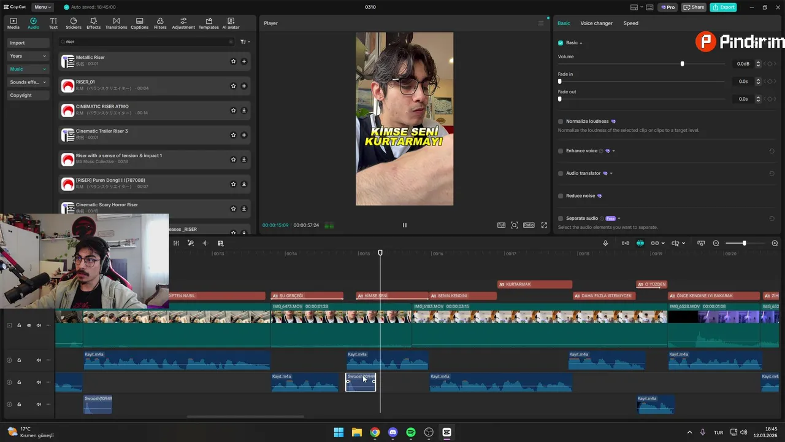Open the Captions tab
785x442 pixels.
coord(139,23)
